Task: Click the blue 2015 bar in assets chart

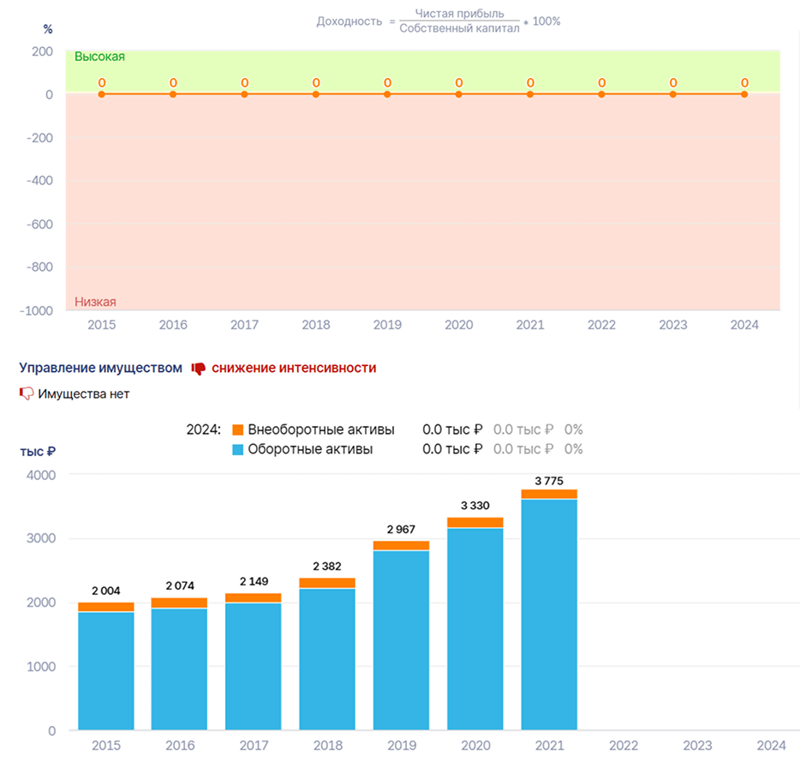Action: click(x=106, y=671)
